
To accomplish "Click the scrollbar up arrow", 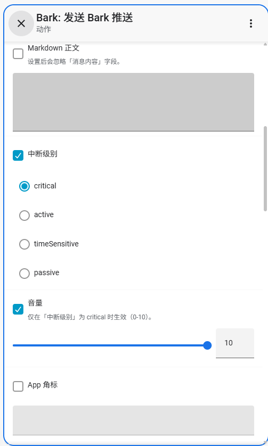I will (x=265, y=44).
